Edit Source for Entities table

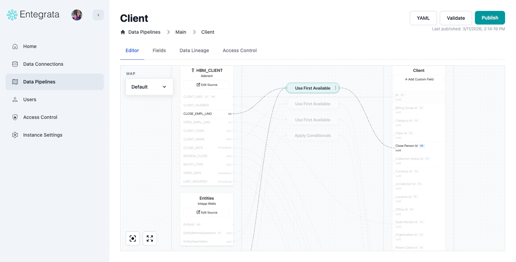click(x=207, y=212)
